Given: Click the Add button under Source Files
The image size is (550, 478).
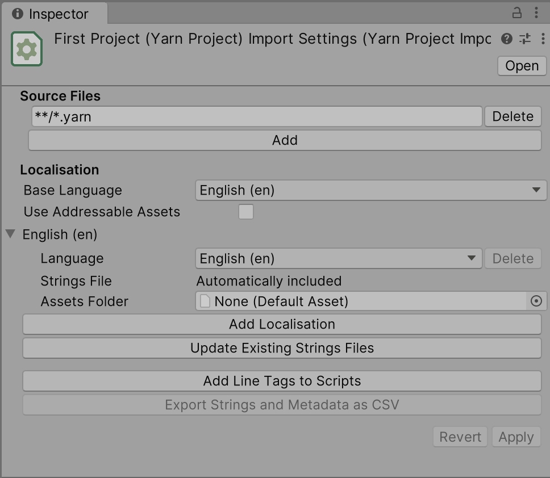Looking at the screenshot, I should point(285,140).
